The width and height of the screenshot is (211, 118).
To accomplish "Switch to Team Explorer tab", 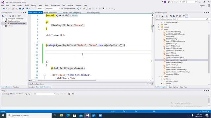I will coord(173,87).
